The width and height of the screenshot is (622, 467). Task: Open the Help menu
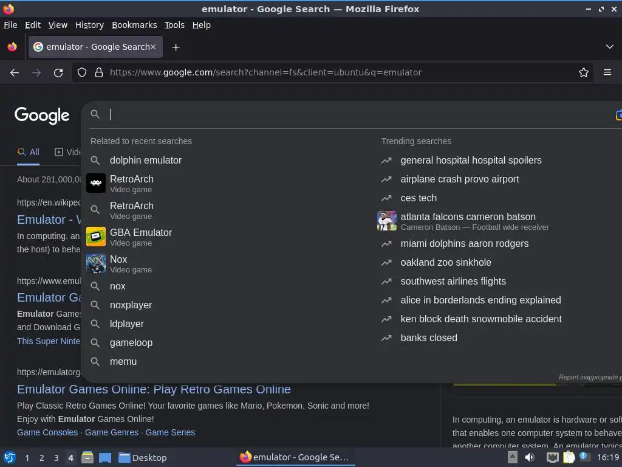(202, 25)
